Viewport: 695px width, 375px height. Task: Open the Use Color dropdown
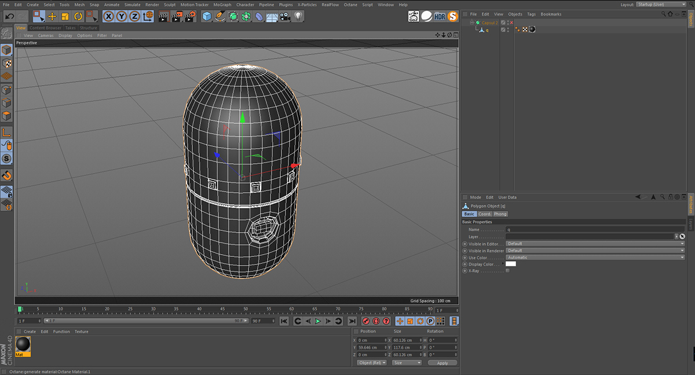(595, 258)
